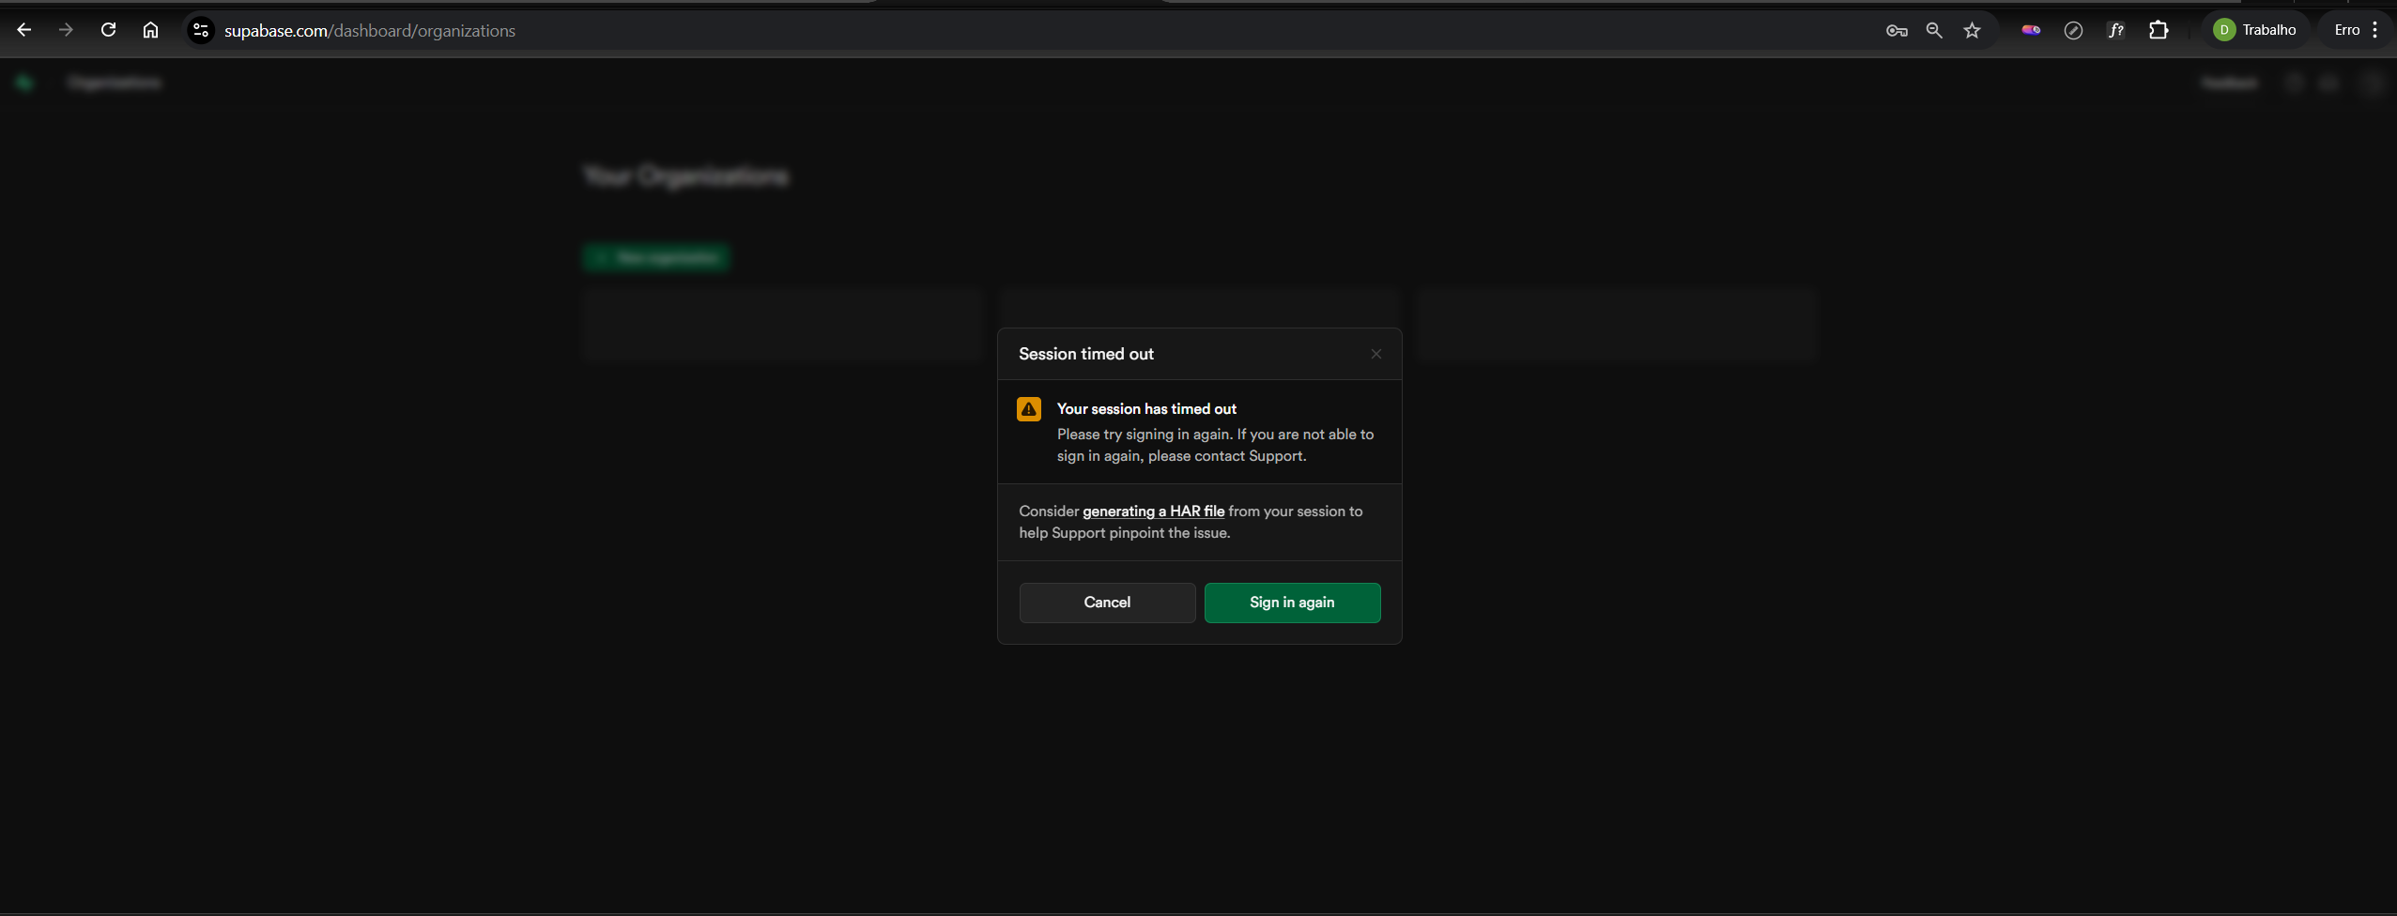Open the purple toggle-shaped extension
This screenshot has height=916, width=2397.
click(2031, 30)
